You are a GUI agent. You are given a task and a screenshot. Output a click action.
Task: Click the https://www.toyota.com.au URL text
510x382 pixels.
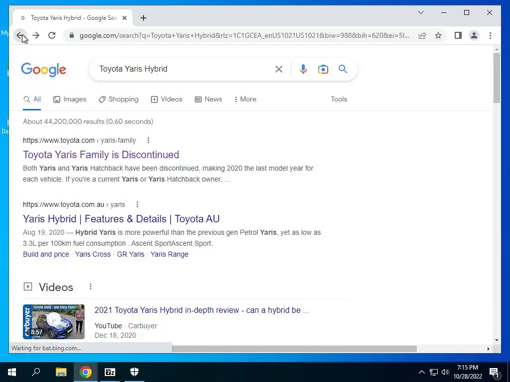click(x=63, y=204)
